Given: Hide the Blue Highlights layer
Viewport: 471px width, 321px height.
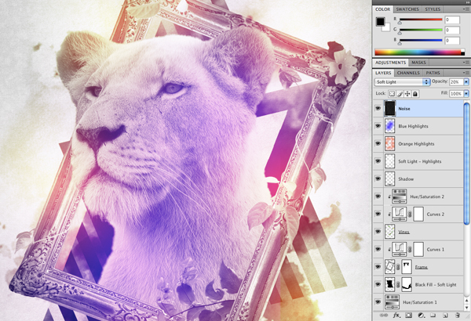Looking at the screenshot, I should point(378,126).
